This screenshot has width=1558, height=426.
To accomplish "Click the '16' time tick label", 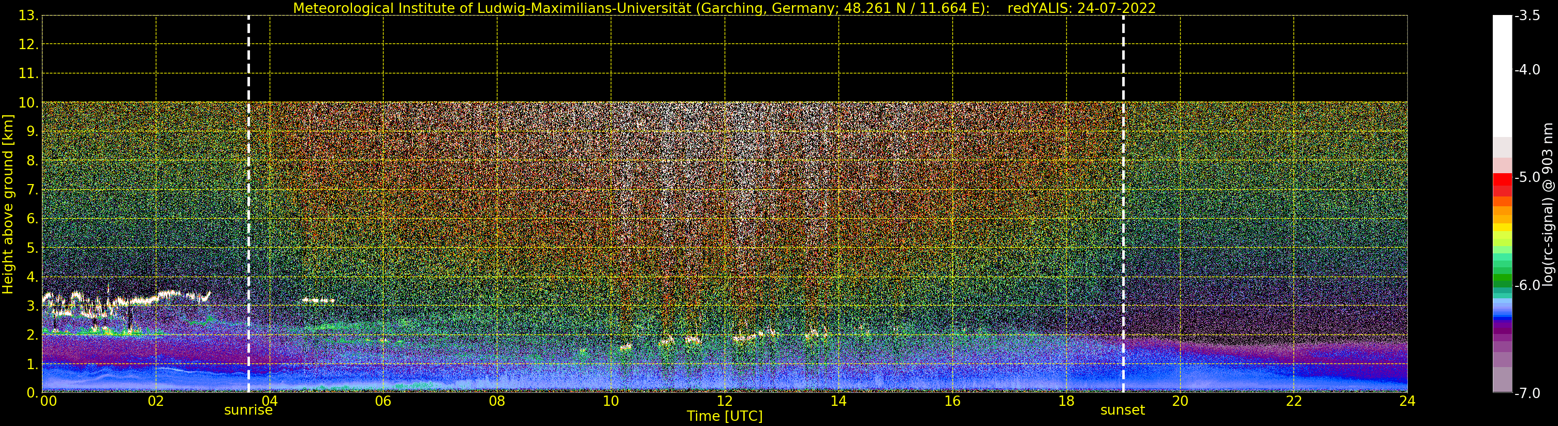I will click(952, 401).
